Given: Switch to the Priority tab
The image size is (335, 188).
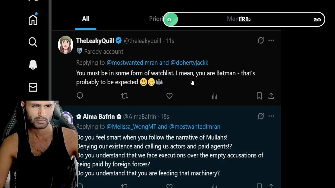Looking at the screenshot, I should point(156,19).
